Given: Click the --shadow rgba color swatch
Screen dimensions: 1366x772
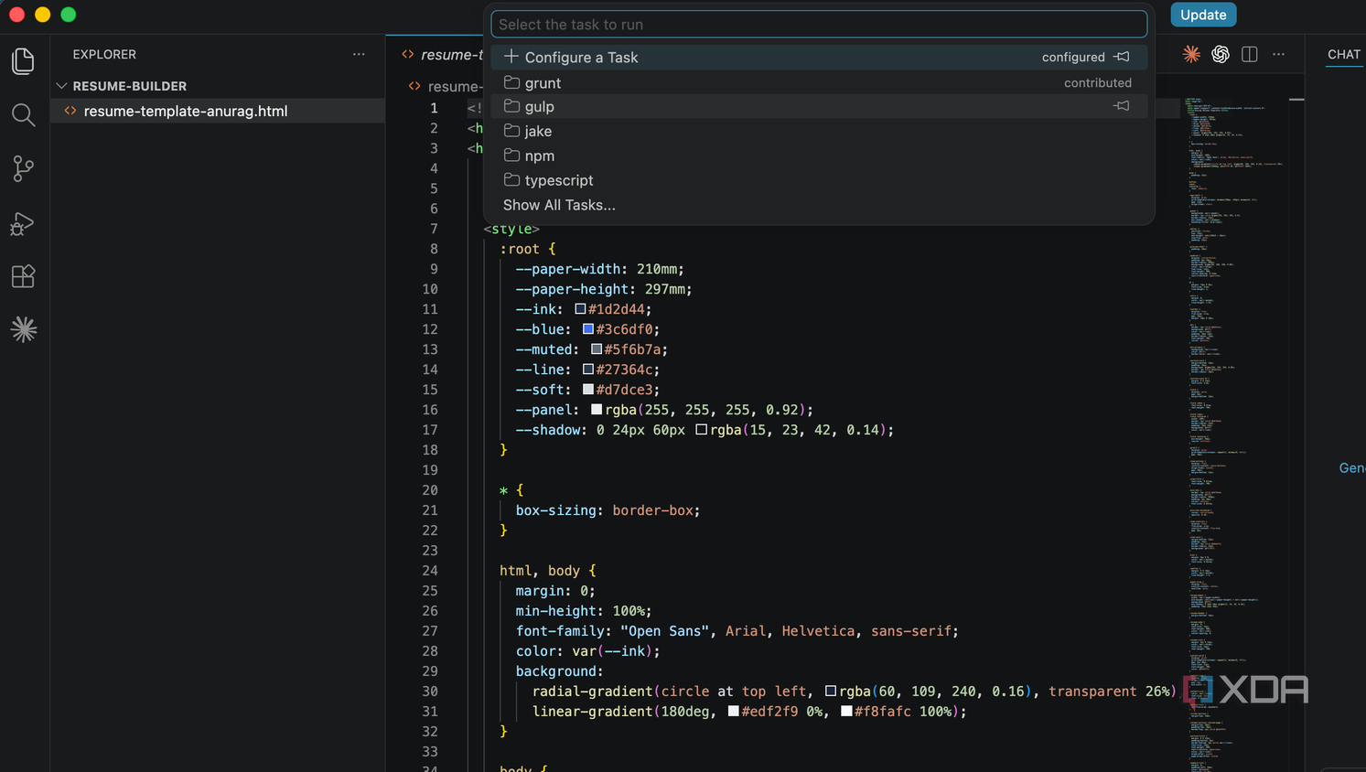Looking at the screenshot, I should coord(701,430).
